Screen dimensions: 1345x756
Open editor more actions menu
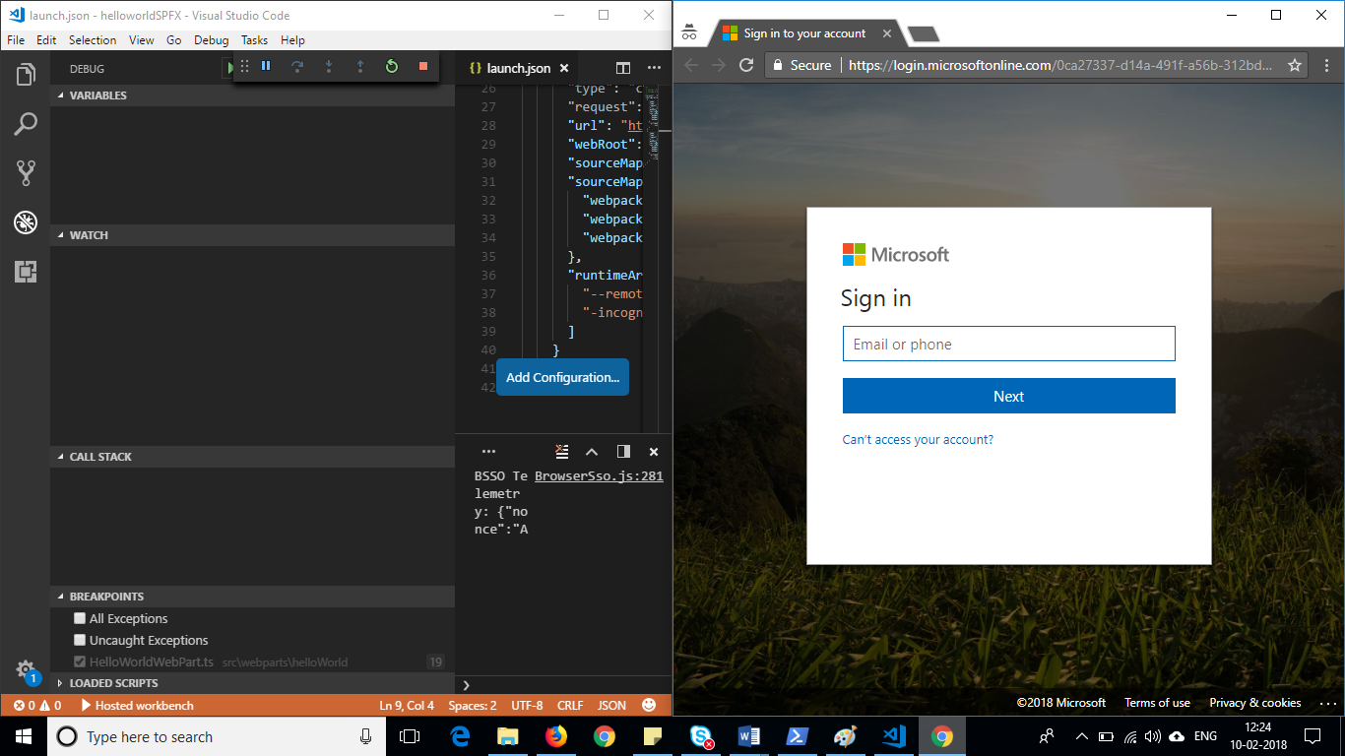click(x=654, y=68)
